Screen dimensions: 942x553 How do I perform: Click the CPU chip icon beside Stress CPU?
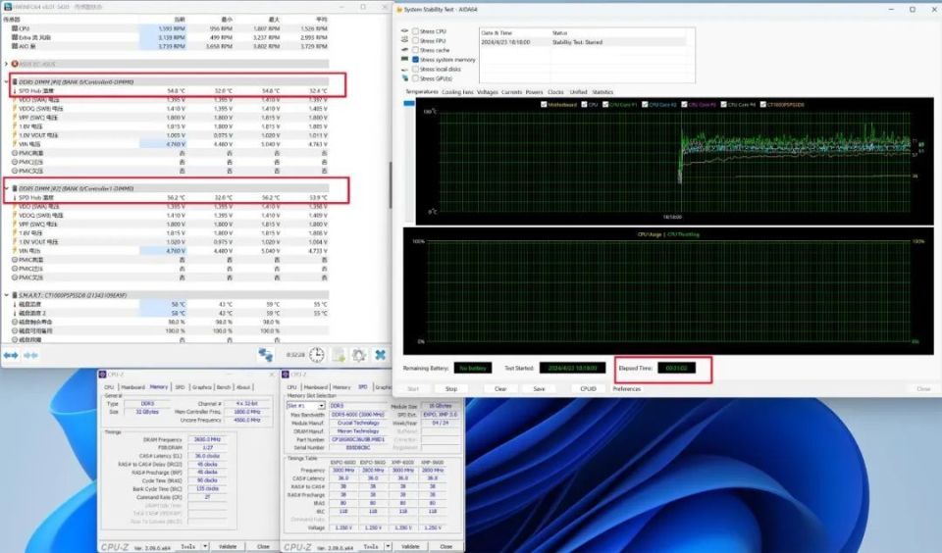(405, 30)
